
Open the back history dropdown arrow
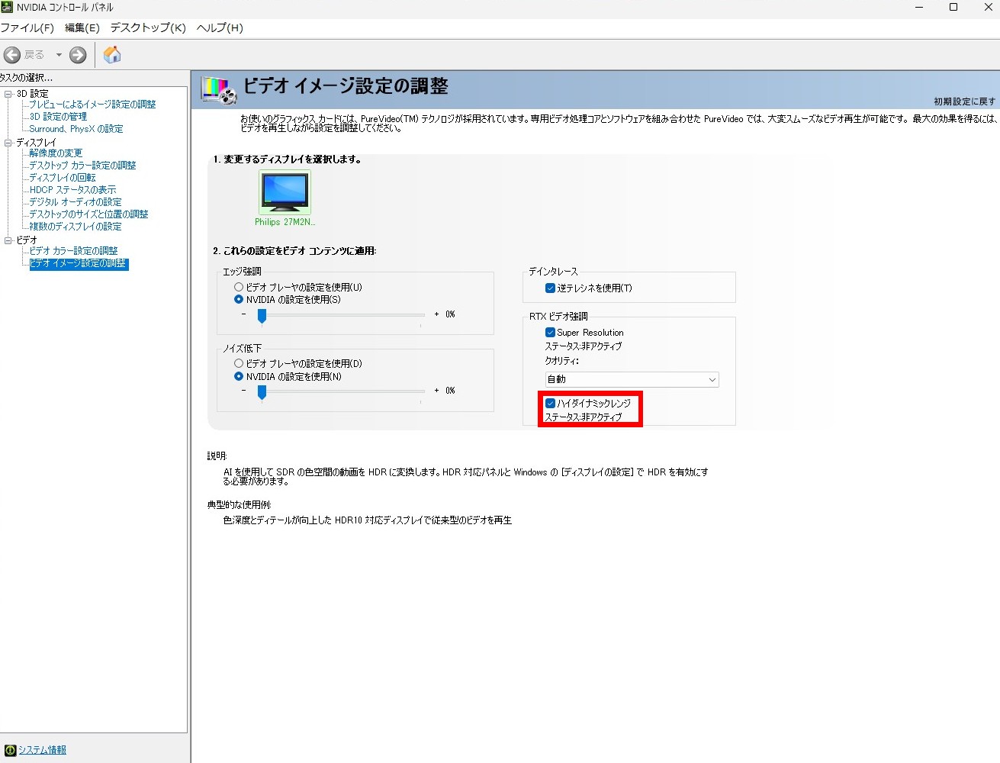coord(59,55)
